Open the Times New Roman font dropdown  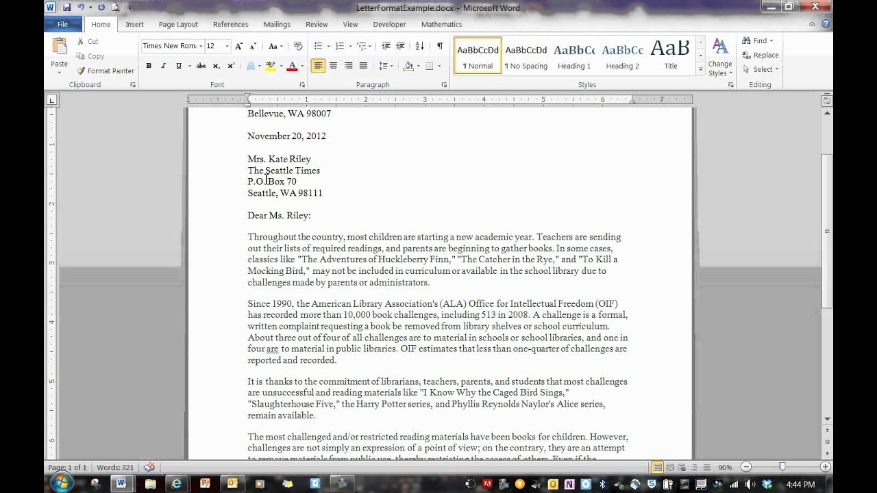click(201, 46)
